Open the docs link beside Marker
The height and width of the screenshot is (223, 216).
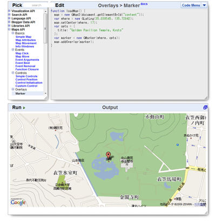[x=144, y=4]
